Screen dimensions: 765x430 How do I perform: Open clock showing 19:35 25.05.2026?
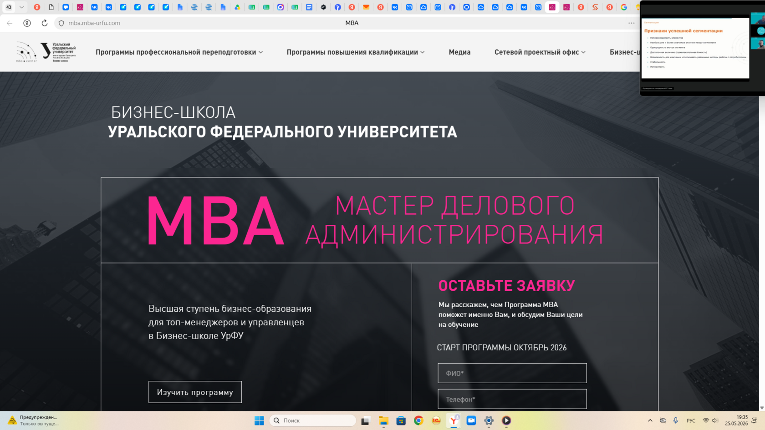[x=736, y=420]
